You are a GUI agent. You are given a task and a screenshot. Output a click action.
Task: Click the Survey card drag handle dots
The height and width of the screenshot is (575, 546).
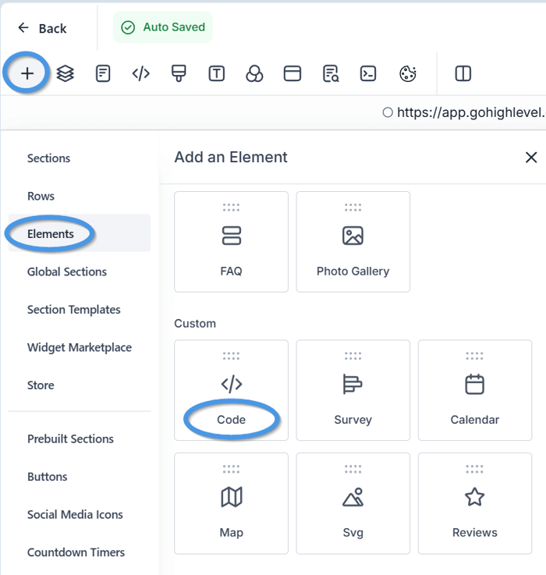point(353,356)
